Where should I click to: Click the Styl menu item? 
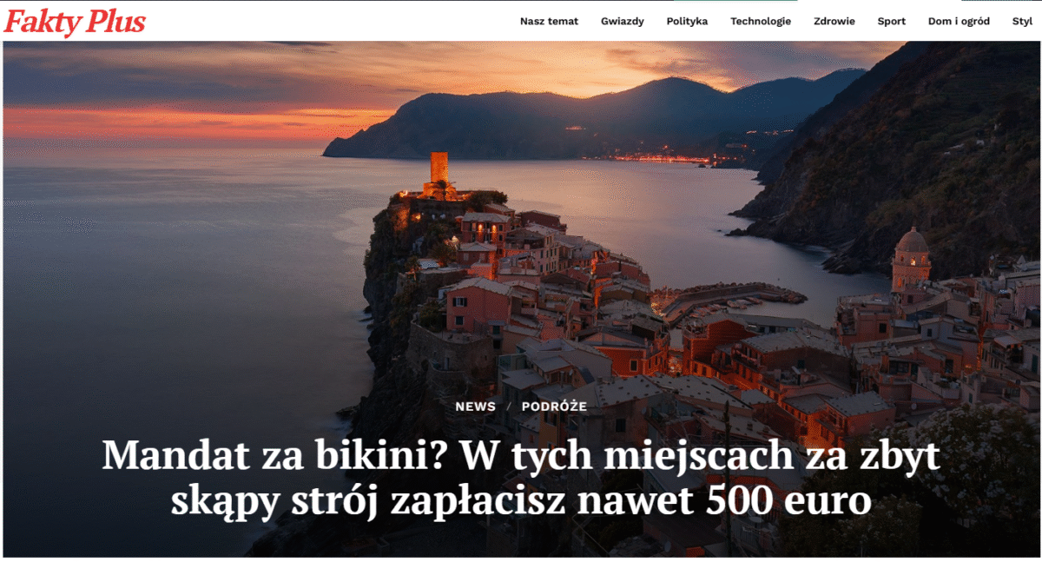pyautogui.click(x=1022, y=22)
